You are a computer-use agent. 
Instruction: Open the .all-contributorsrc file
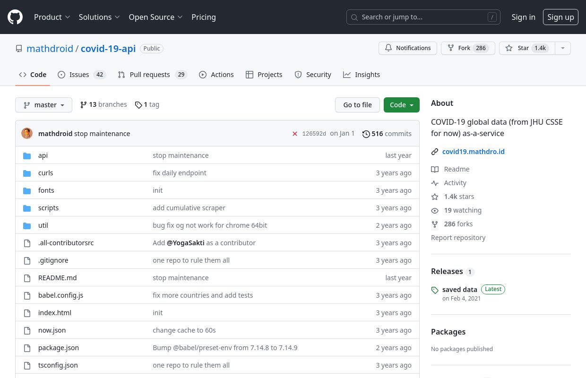(66, 243)
